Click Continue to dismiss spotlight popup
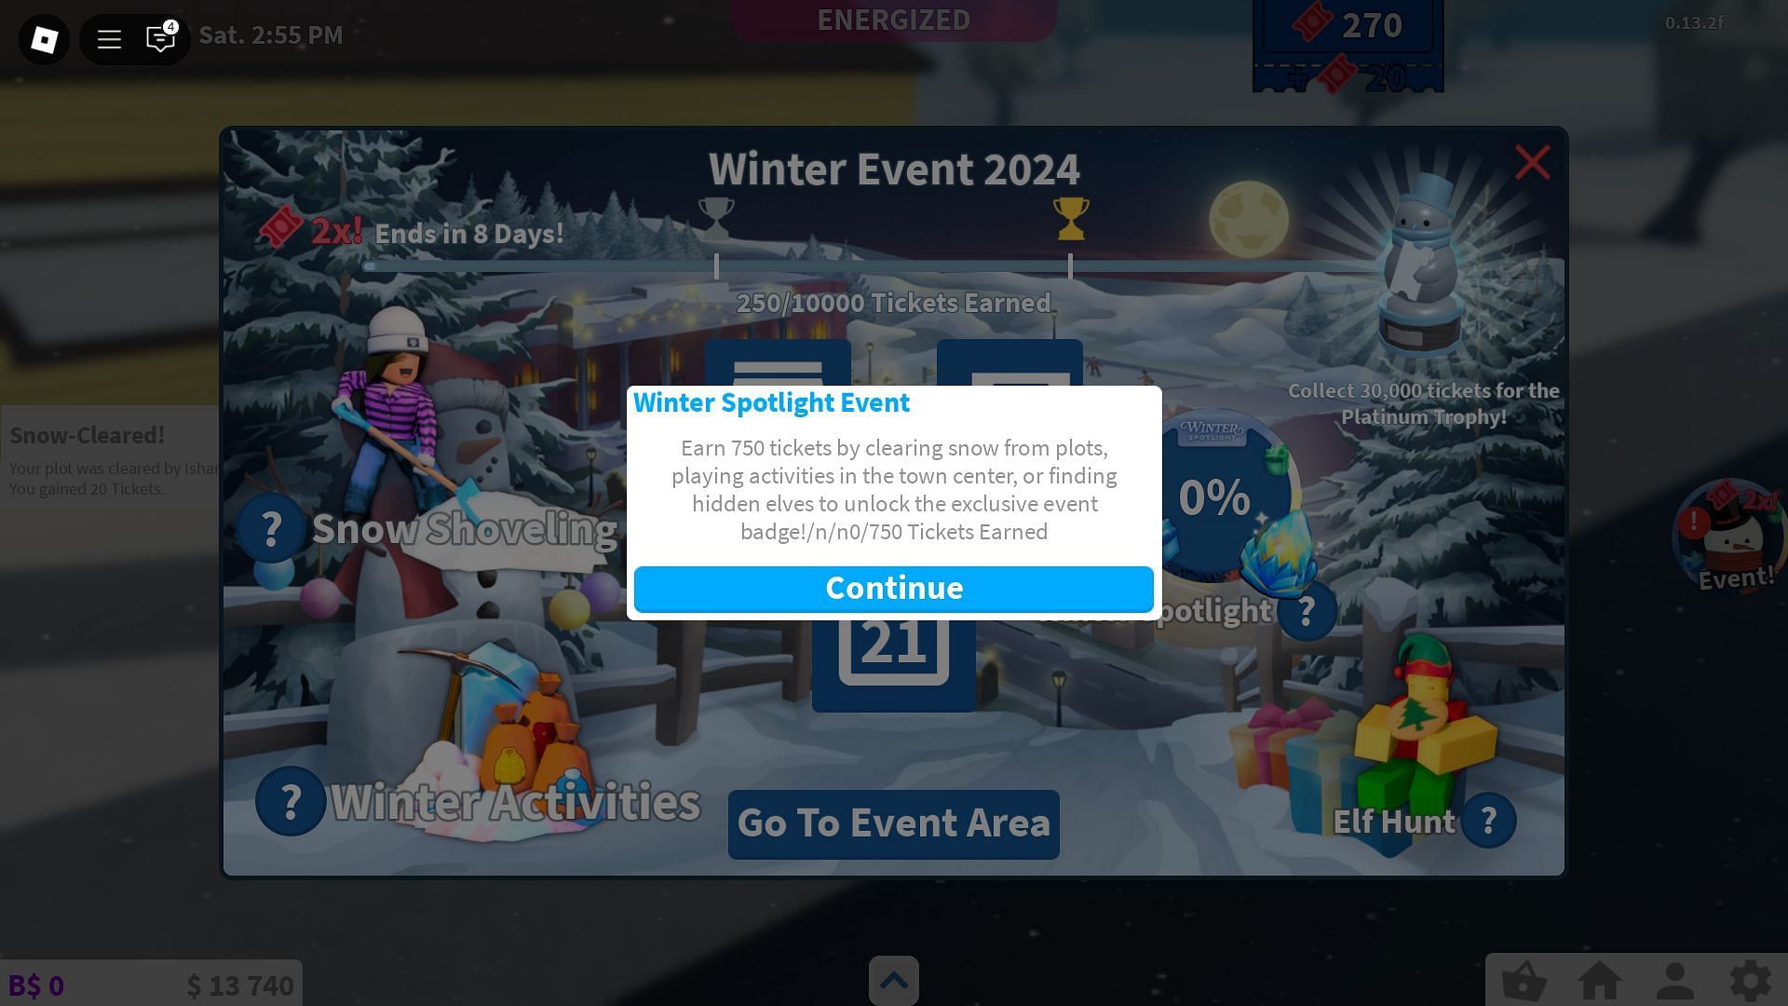Viewport: 1788px width, 1006px height. coord(893,587)
